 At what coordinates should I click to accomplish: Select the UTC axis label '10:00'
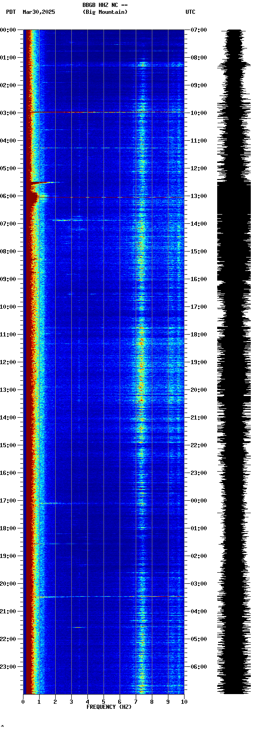click(x=199, y=113)
